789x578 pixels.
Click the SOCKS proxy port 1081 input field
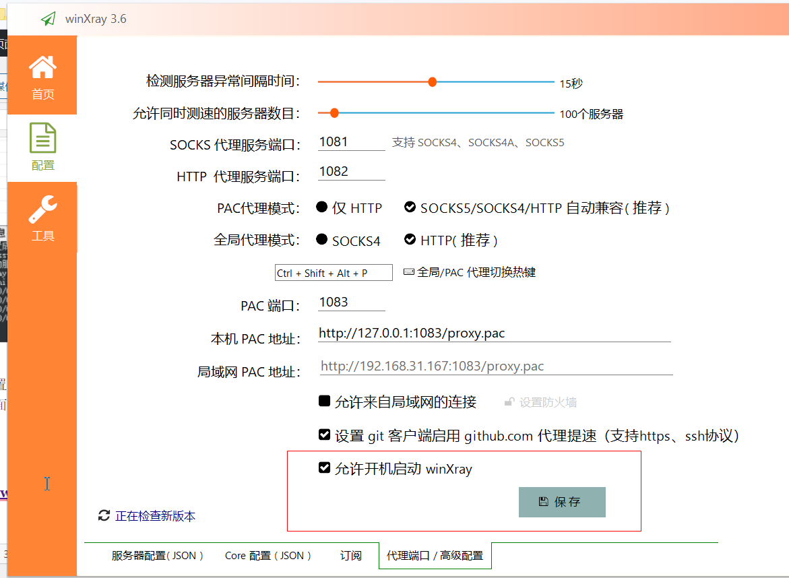point(351,141)
